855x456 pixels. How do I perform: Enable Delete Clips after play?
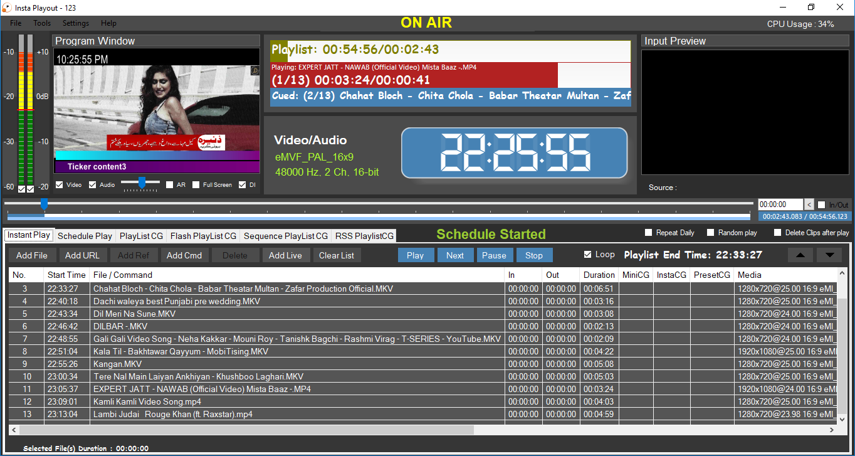pyautogui.click(x=778, y=233)
